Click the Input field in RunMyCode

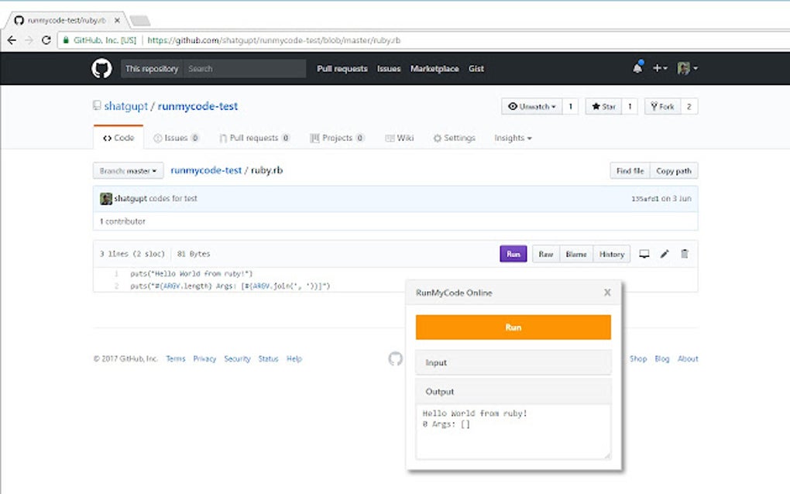pyautogui.click(x=513, y=362)
